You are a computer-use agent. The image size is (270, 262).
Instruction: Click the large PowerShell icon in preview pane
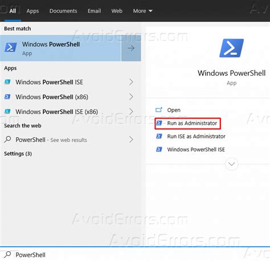(231, 48)
